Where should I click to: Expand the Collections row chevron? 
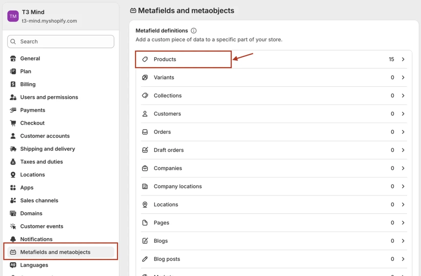(x=403, y=96)
